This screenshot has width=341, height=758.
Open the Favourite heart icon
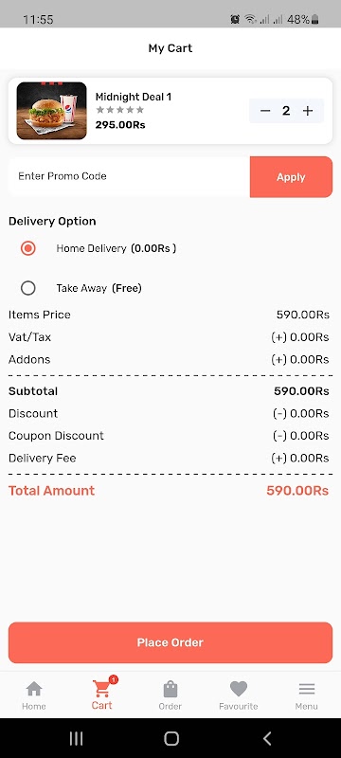coord(238,689)
